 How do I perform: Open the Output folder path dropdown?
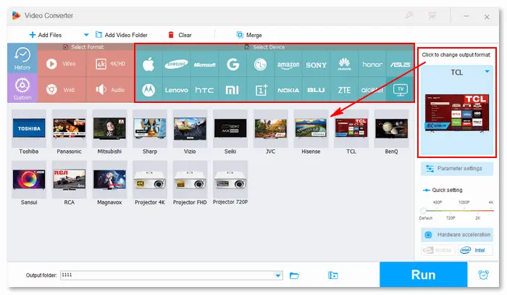pos(277,275)
